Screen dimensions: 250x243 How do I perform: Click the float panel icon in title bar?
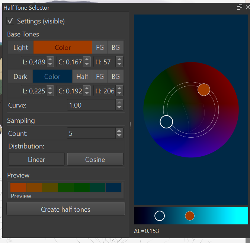(240, 7)
